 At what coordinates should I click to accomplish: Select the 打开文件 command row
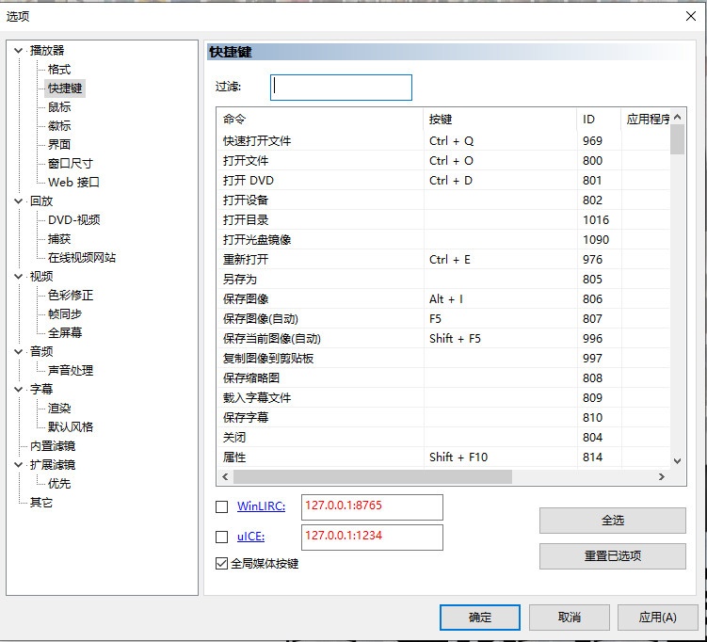tap(443, 161)
